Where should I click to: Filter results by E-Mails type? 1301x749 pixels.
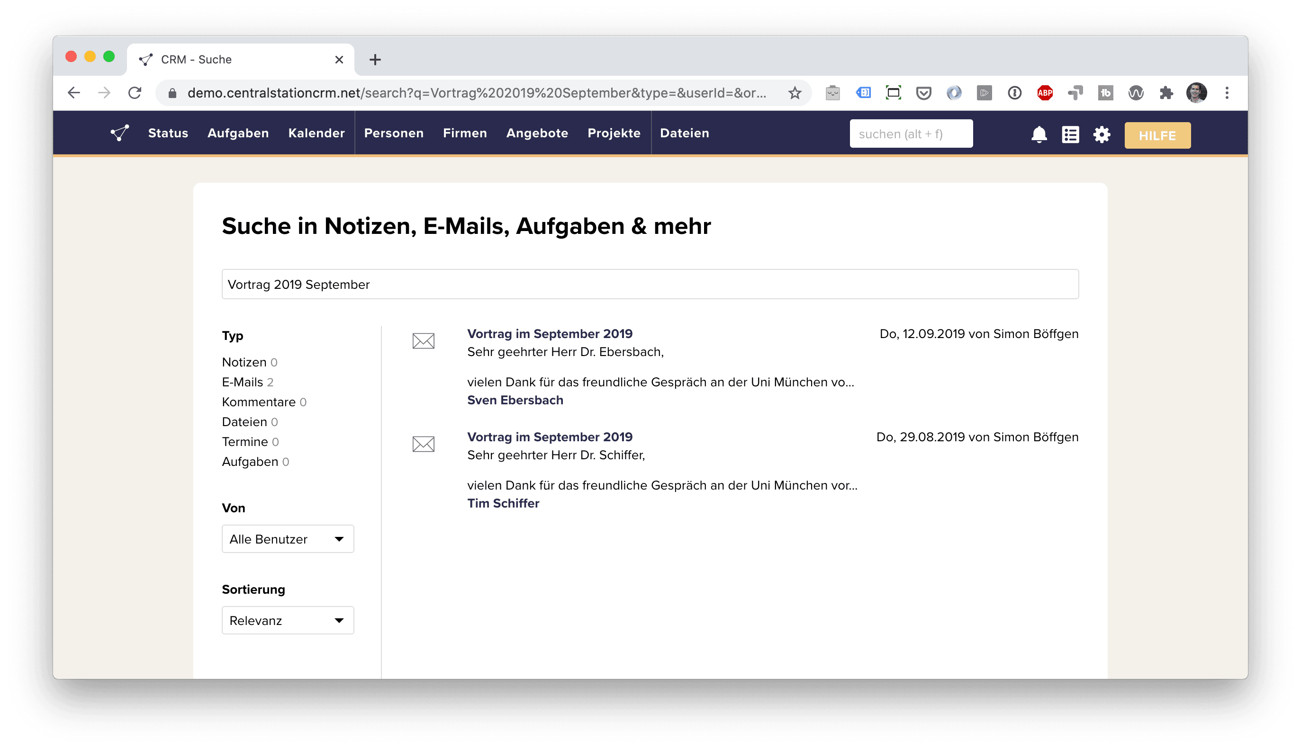coord(243,382)
